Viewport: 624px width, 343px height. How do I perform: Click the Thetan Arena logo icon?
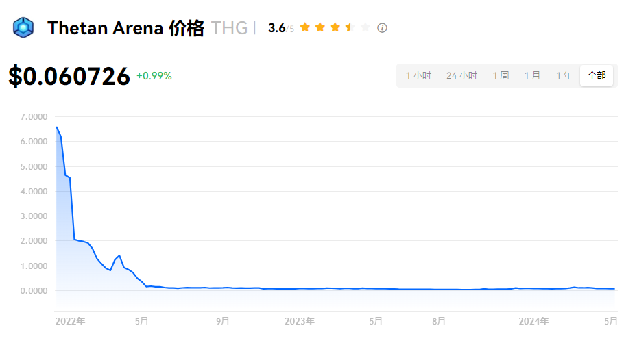[x=23, y=27]
